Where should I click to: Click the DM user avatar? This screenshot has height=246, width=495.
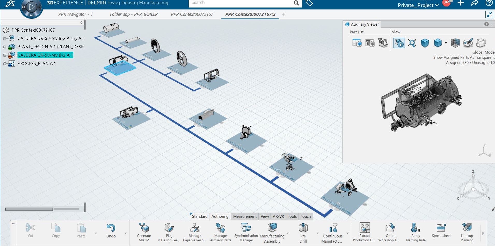click(x=446, y=3)
